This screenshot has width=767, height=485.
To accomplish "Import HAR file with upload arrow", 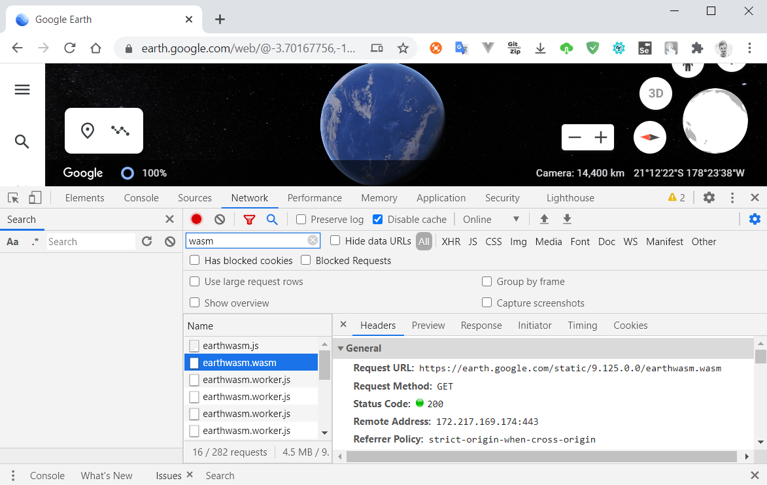I will [544, 219].
